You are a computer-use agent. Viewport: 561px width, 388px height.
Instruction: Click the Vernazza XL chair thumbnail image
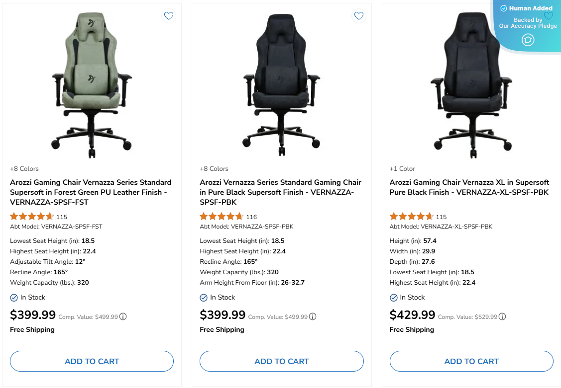(471, 84)
